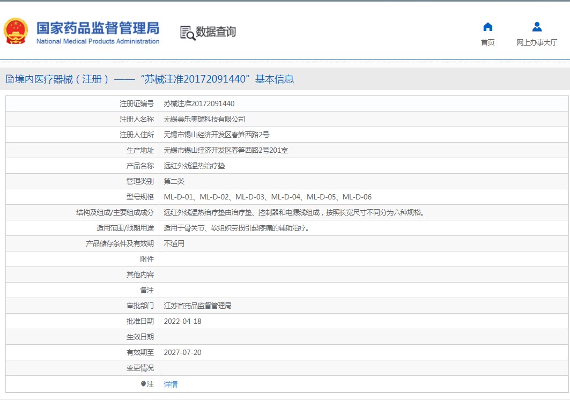The height and width of the screenshot is (400, 570).
Task: Open the 详情 details link
Action: click(171, 384)
